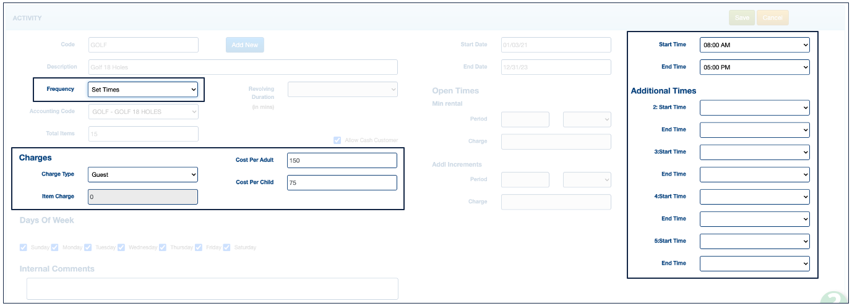Expand the Revolving Duration dropdown
Viewport: 852px width, 306px height.
342,90
